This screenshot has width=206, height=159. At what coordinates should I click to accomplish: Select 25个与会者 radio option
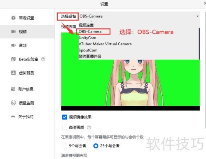[x=96, y=146]
